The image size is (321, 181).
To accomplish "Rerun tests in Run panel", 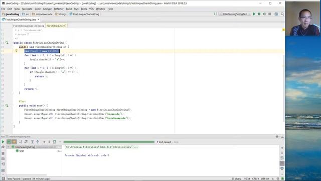I will click(x=3, y=142).
